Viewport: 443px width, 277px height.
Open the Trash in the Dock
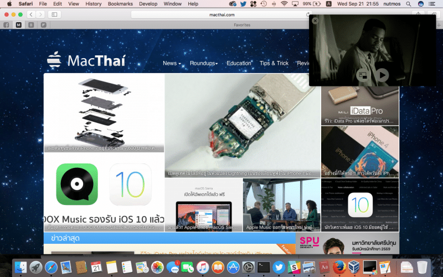tap(422, 267)
